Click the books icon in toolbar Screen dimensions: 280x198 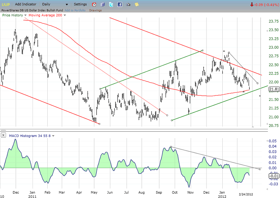click(103, 5)
